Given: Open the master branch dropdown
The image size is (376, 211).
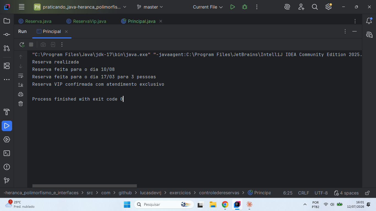Looking at the screenshot, I should pyautogui.click(x=150, y=7).
